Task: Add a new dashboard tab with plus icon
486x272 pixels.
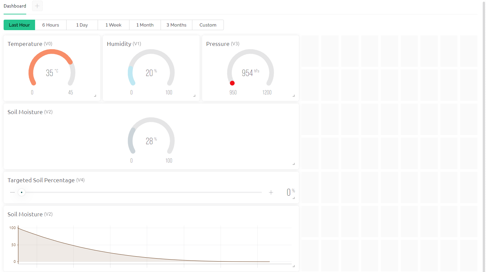Action: pyautogui.click(x=37, y=6)
